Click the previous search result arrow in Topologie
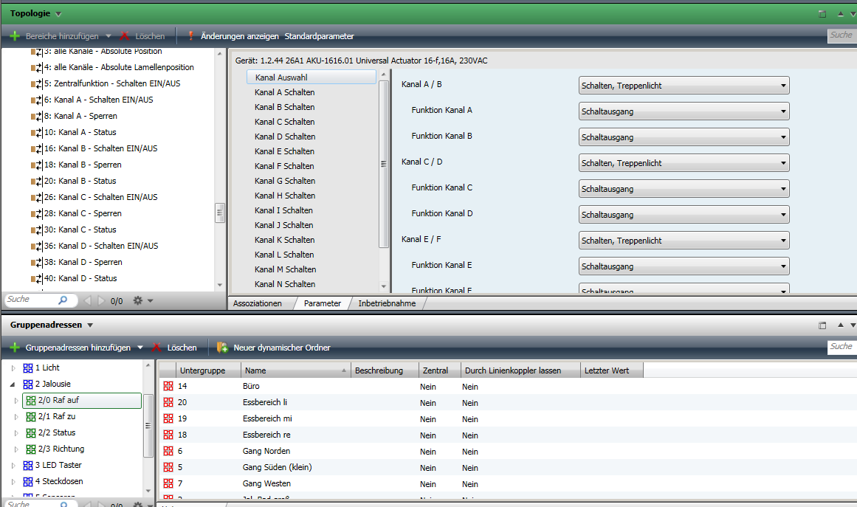Viewport: 857px width, 507px height. click(x=87, y=300)
